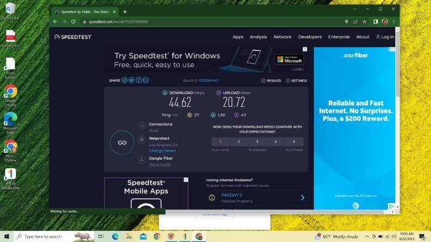The image size is (431, 242).
Task: Open the Chrome three-dot menu
Action: pyautogui.click(x=393, y=21)
